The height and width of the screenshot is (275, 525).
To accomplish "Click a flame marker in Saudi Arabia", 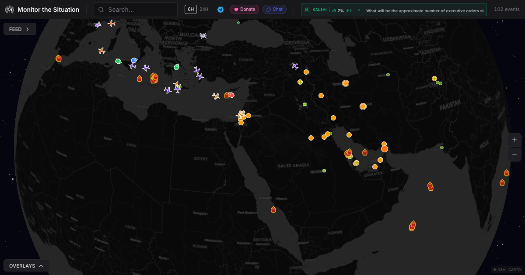I will click(x=349, y=153).
